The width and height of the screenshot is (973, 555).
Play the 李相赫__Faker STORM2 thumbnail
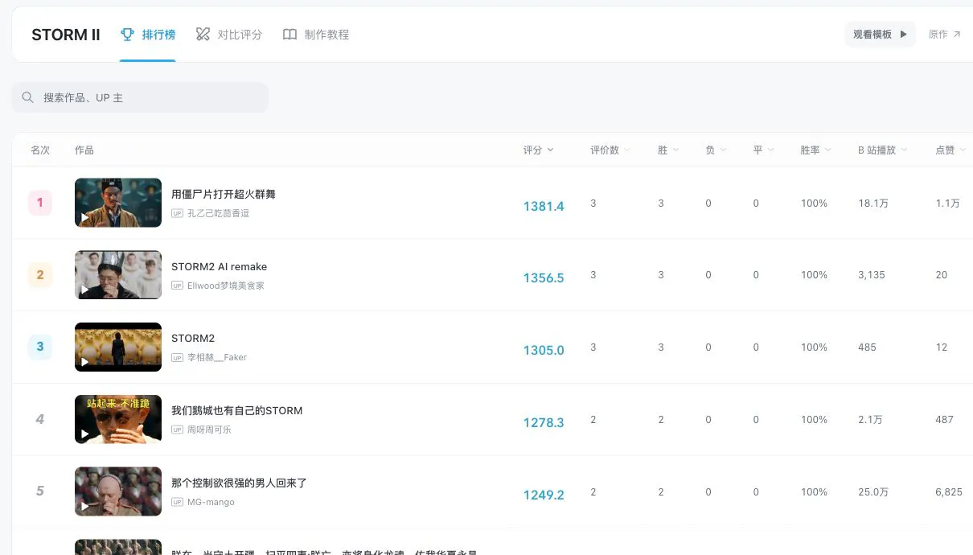pyautogui.click(x=118, y=347)
